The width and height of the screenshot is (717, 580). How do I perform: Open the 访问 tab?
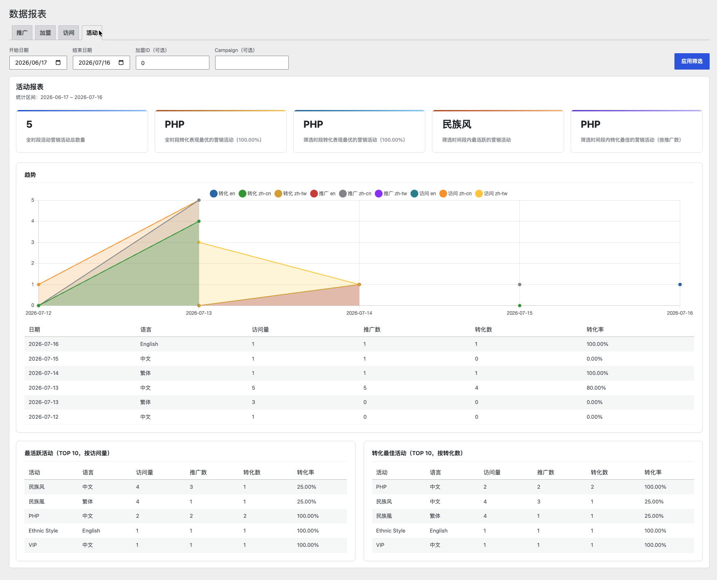click(69, 33)
